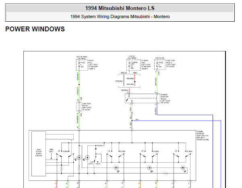Click the horizontal 'BLU' label beside the splice
The height and width of the screenshot is (188, 242).
tap(137, 119)
